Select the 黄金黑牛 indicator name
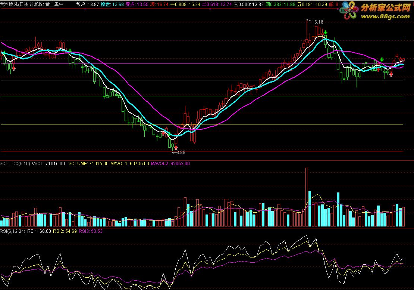 (x=54, y=4)
